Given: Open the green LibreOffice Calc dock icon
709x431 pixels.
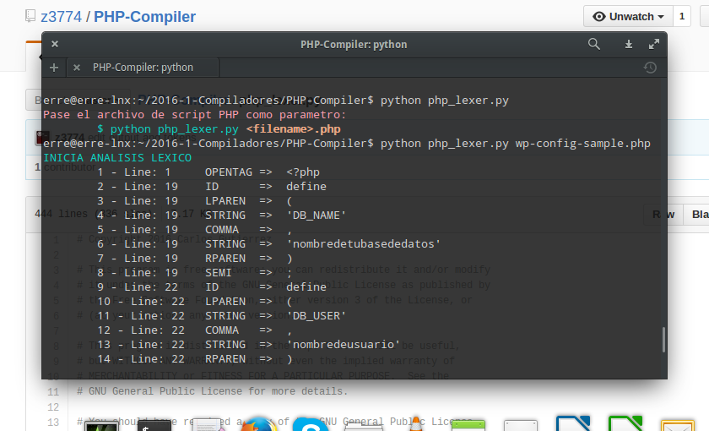Looking at the screenshot, I should pyautogui.click(x=625, y=423).
